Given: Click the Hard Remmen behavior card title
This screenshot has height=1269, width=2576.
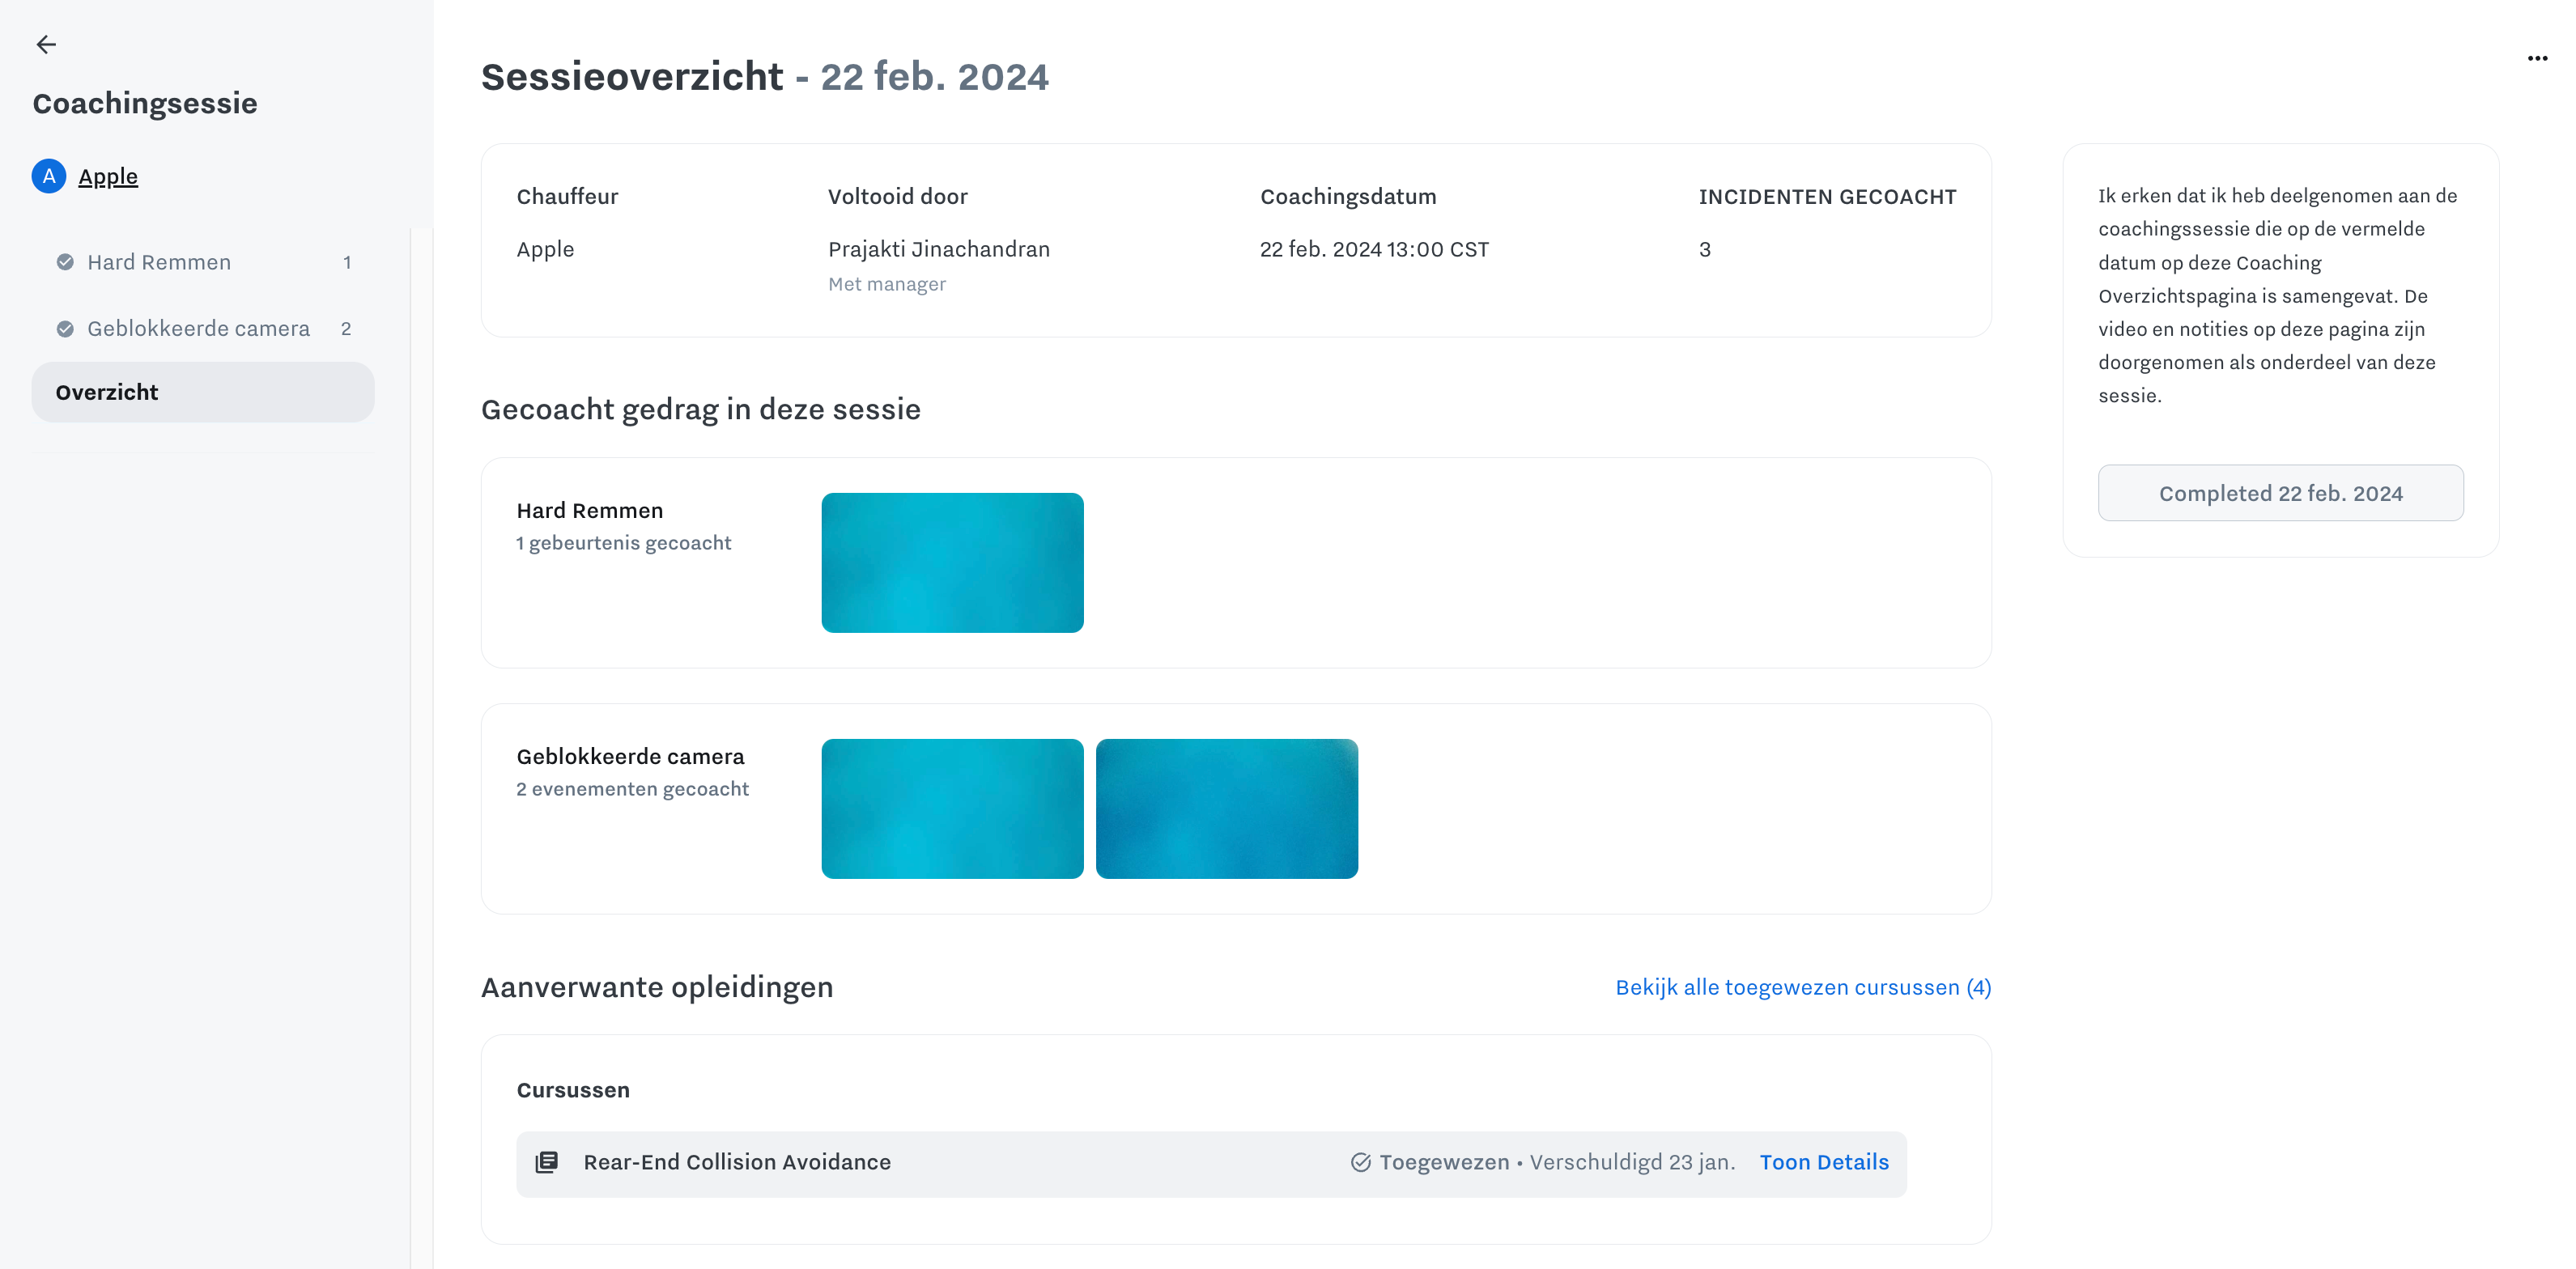Looking at the screenshot, I should (589, 511).
